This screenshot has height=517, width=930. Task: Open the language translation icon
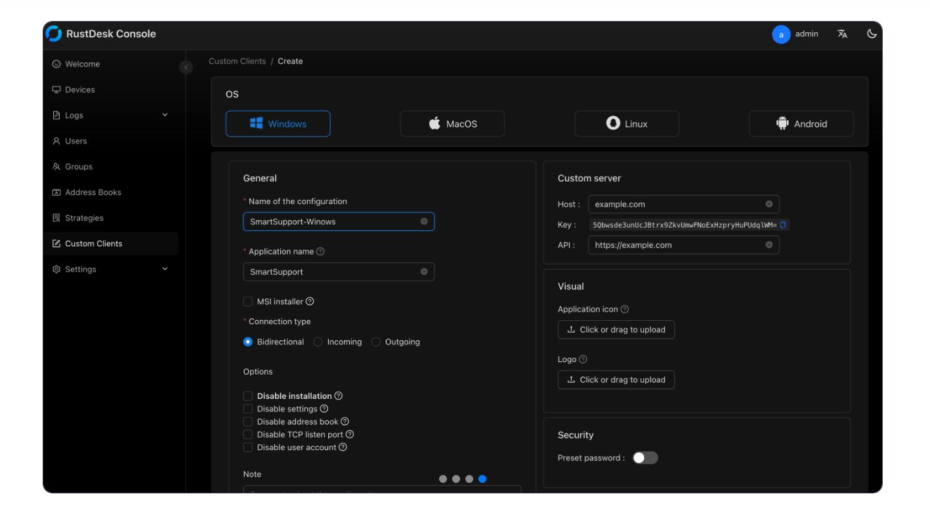coord(842,34)
